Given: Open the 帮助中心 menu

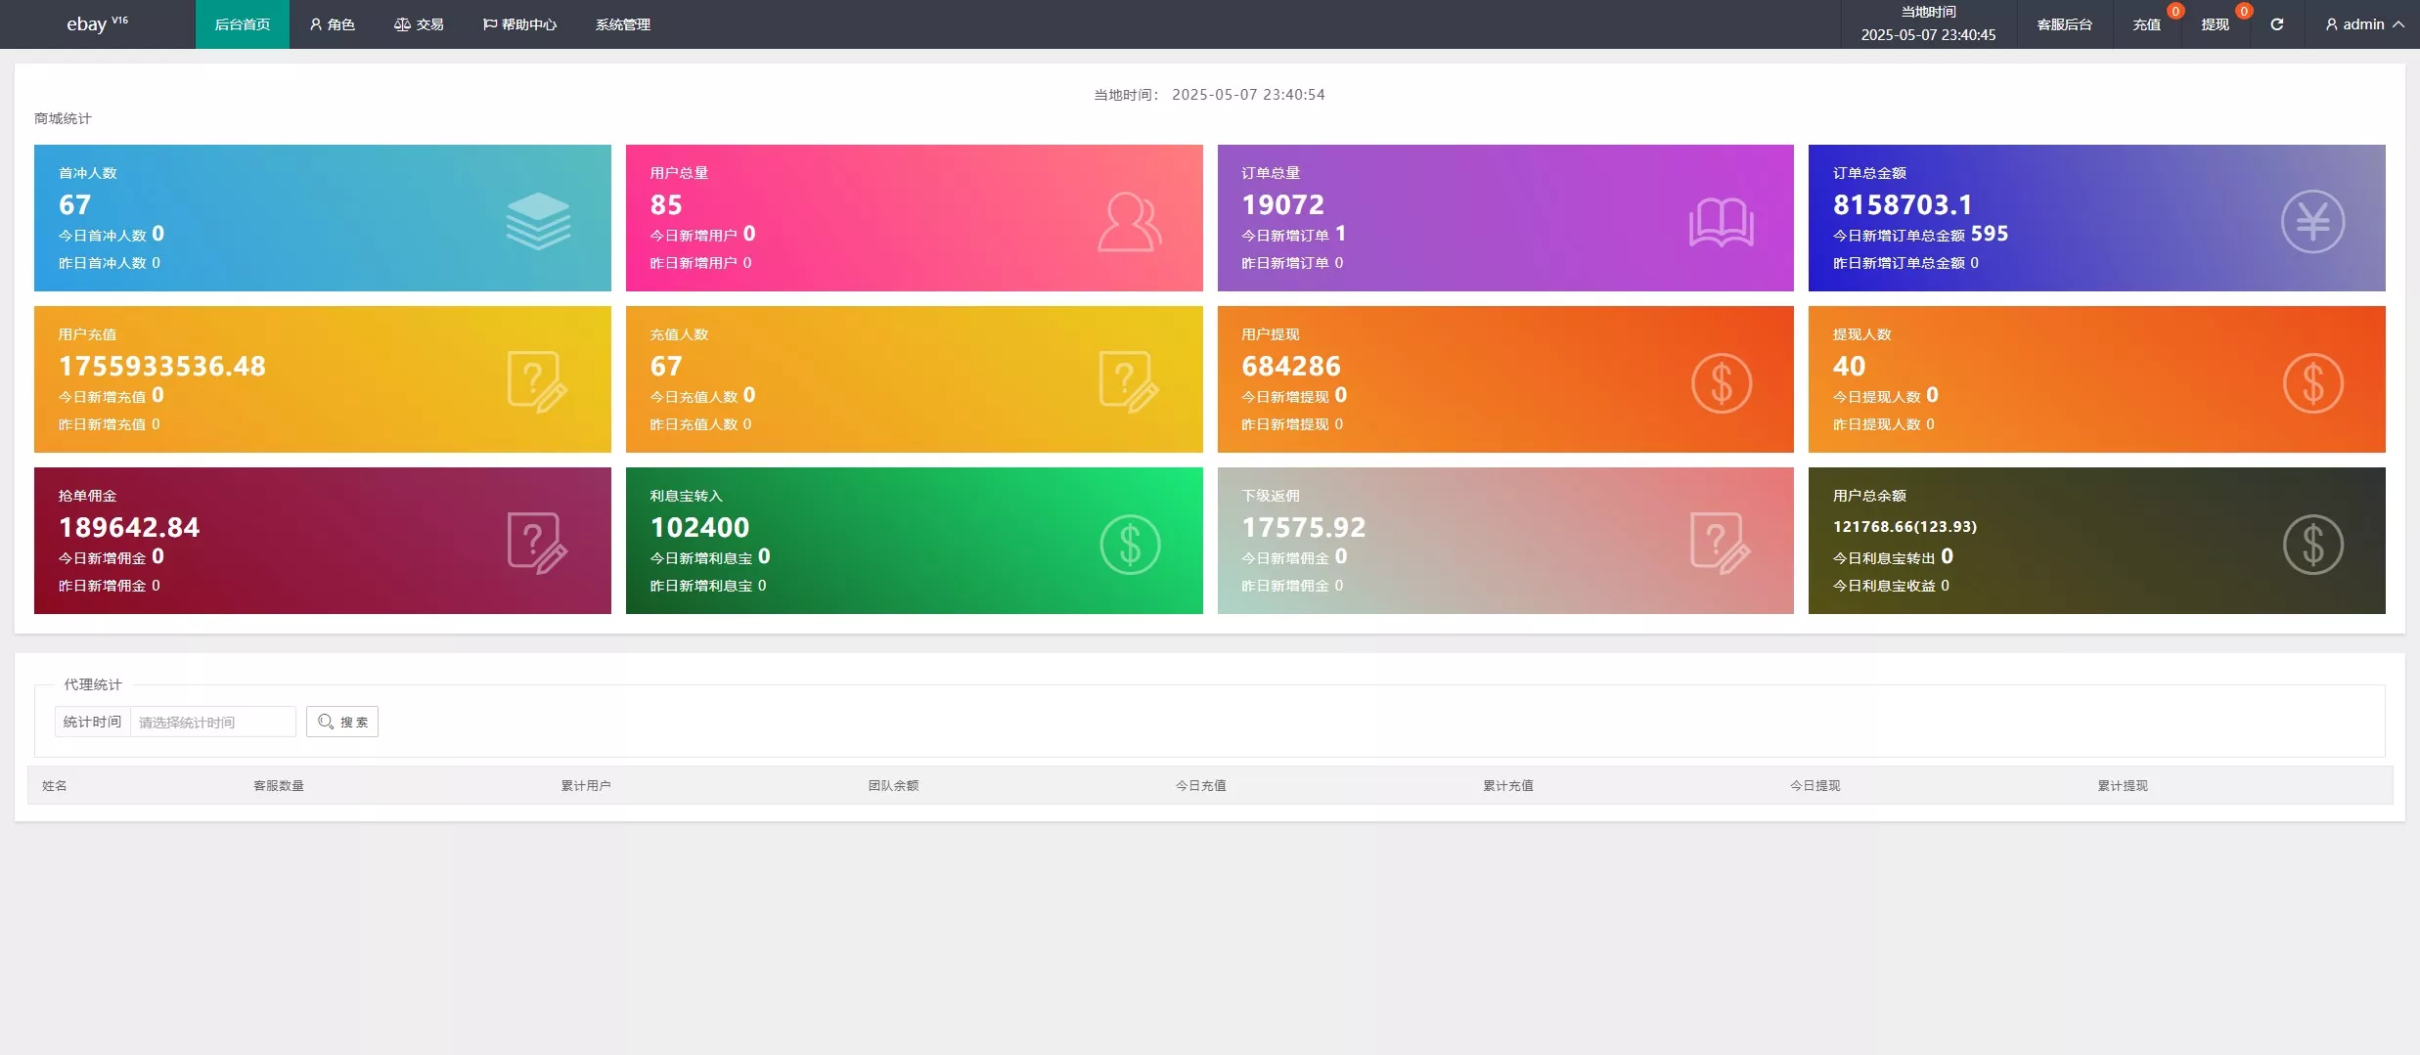Looking at the screenshot, I should click(519, 24).
